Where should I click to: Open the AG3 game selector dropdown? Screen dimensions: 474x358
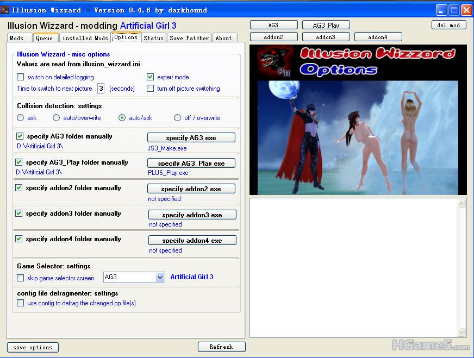click(x=160, y=277)
